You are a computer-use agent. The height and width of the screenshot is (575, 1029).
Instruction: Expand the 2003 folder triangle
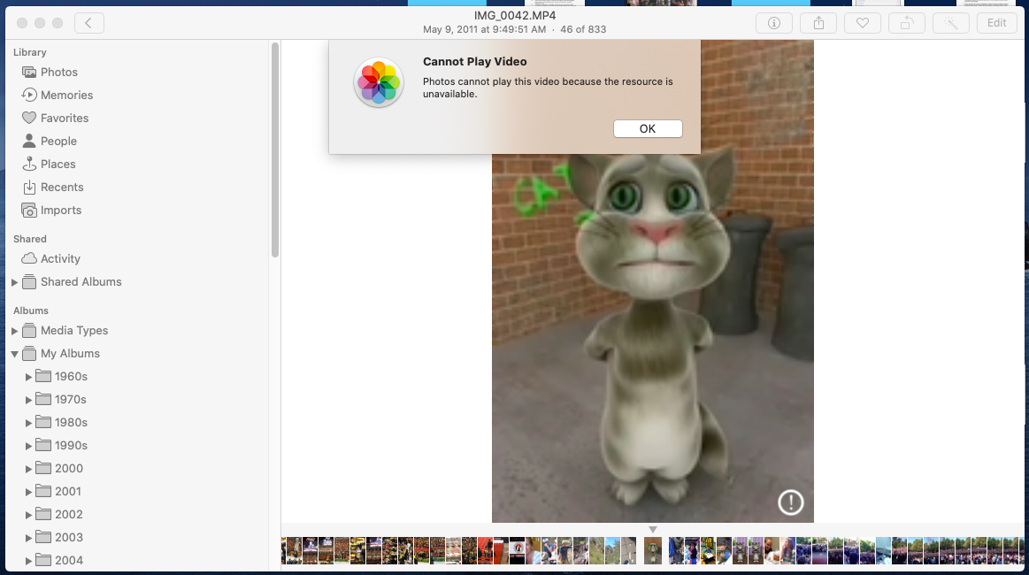click(x=28, y=538)
